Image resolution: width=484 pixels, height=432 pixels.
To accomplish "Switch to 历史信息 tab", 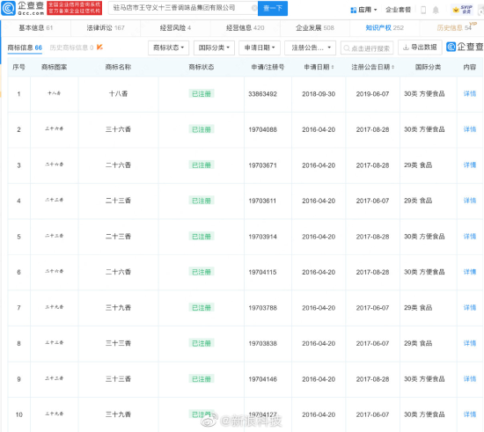I will pos(454,28).
